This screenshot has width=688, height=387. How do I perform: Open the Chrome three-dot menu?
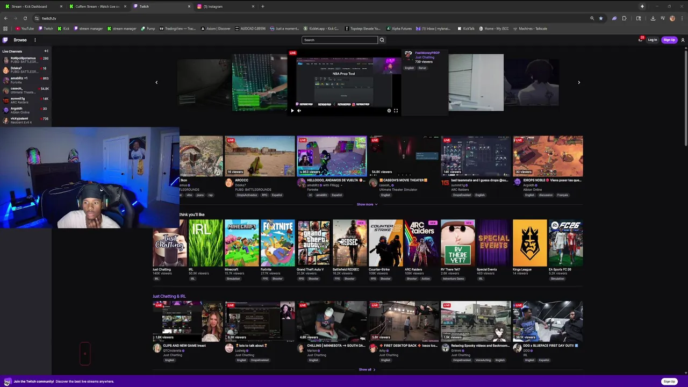(682, 18)
